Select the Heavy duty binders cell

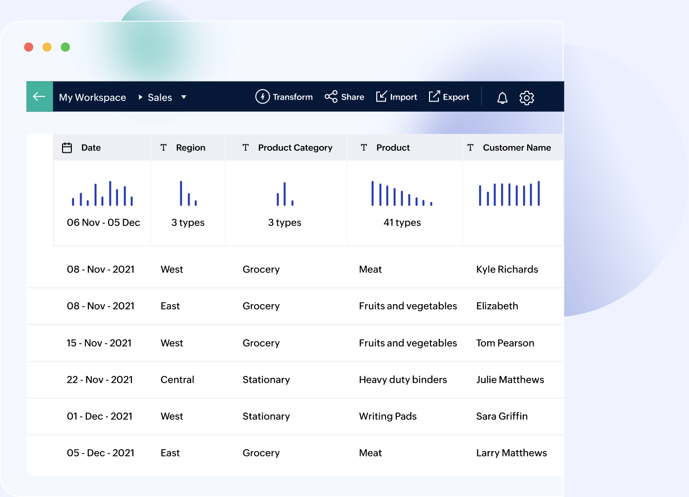click(403, 380)
